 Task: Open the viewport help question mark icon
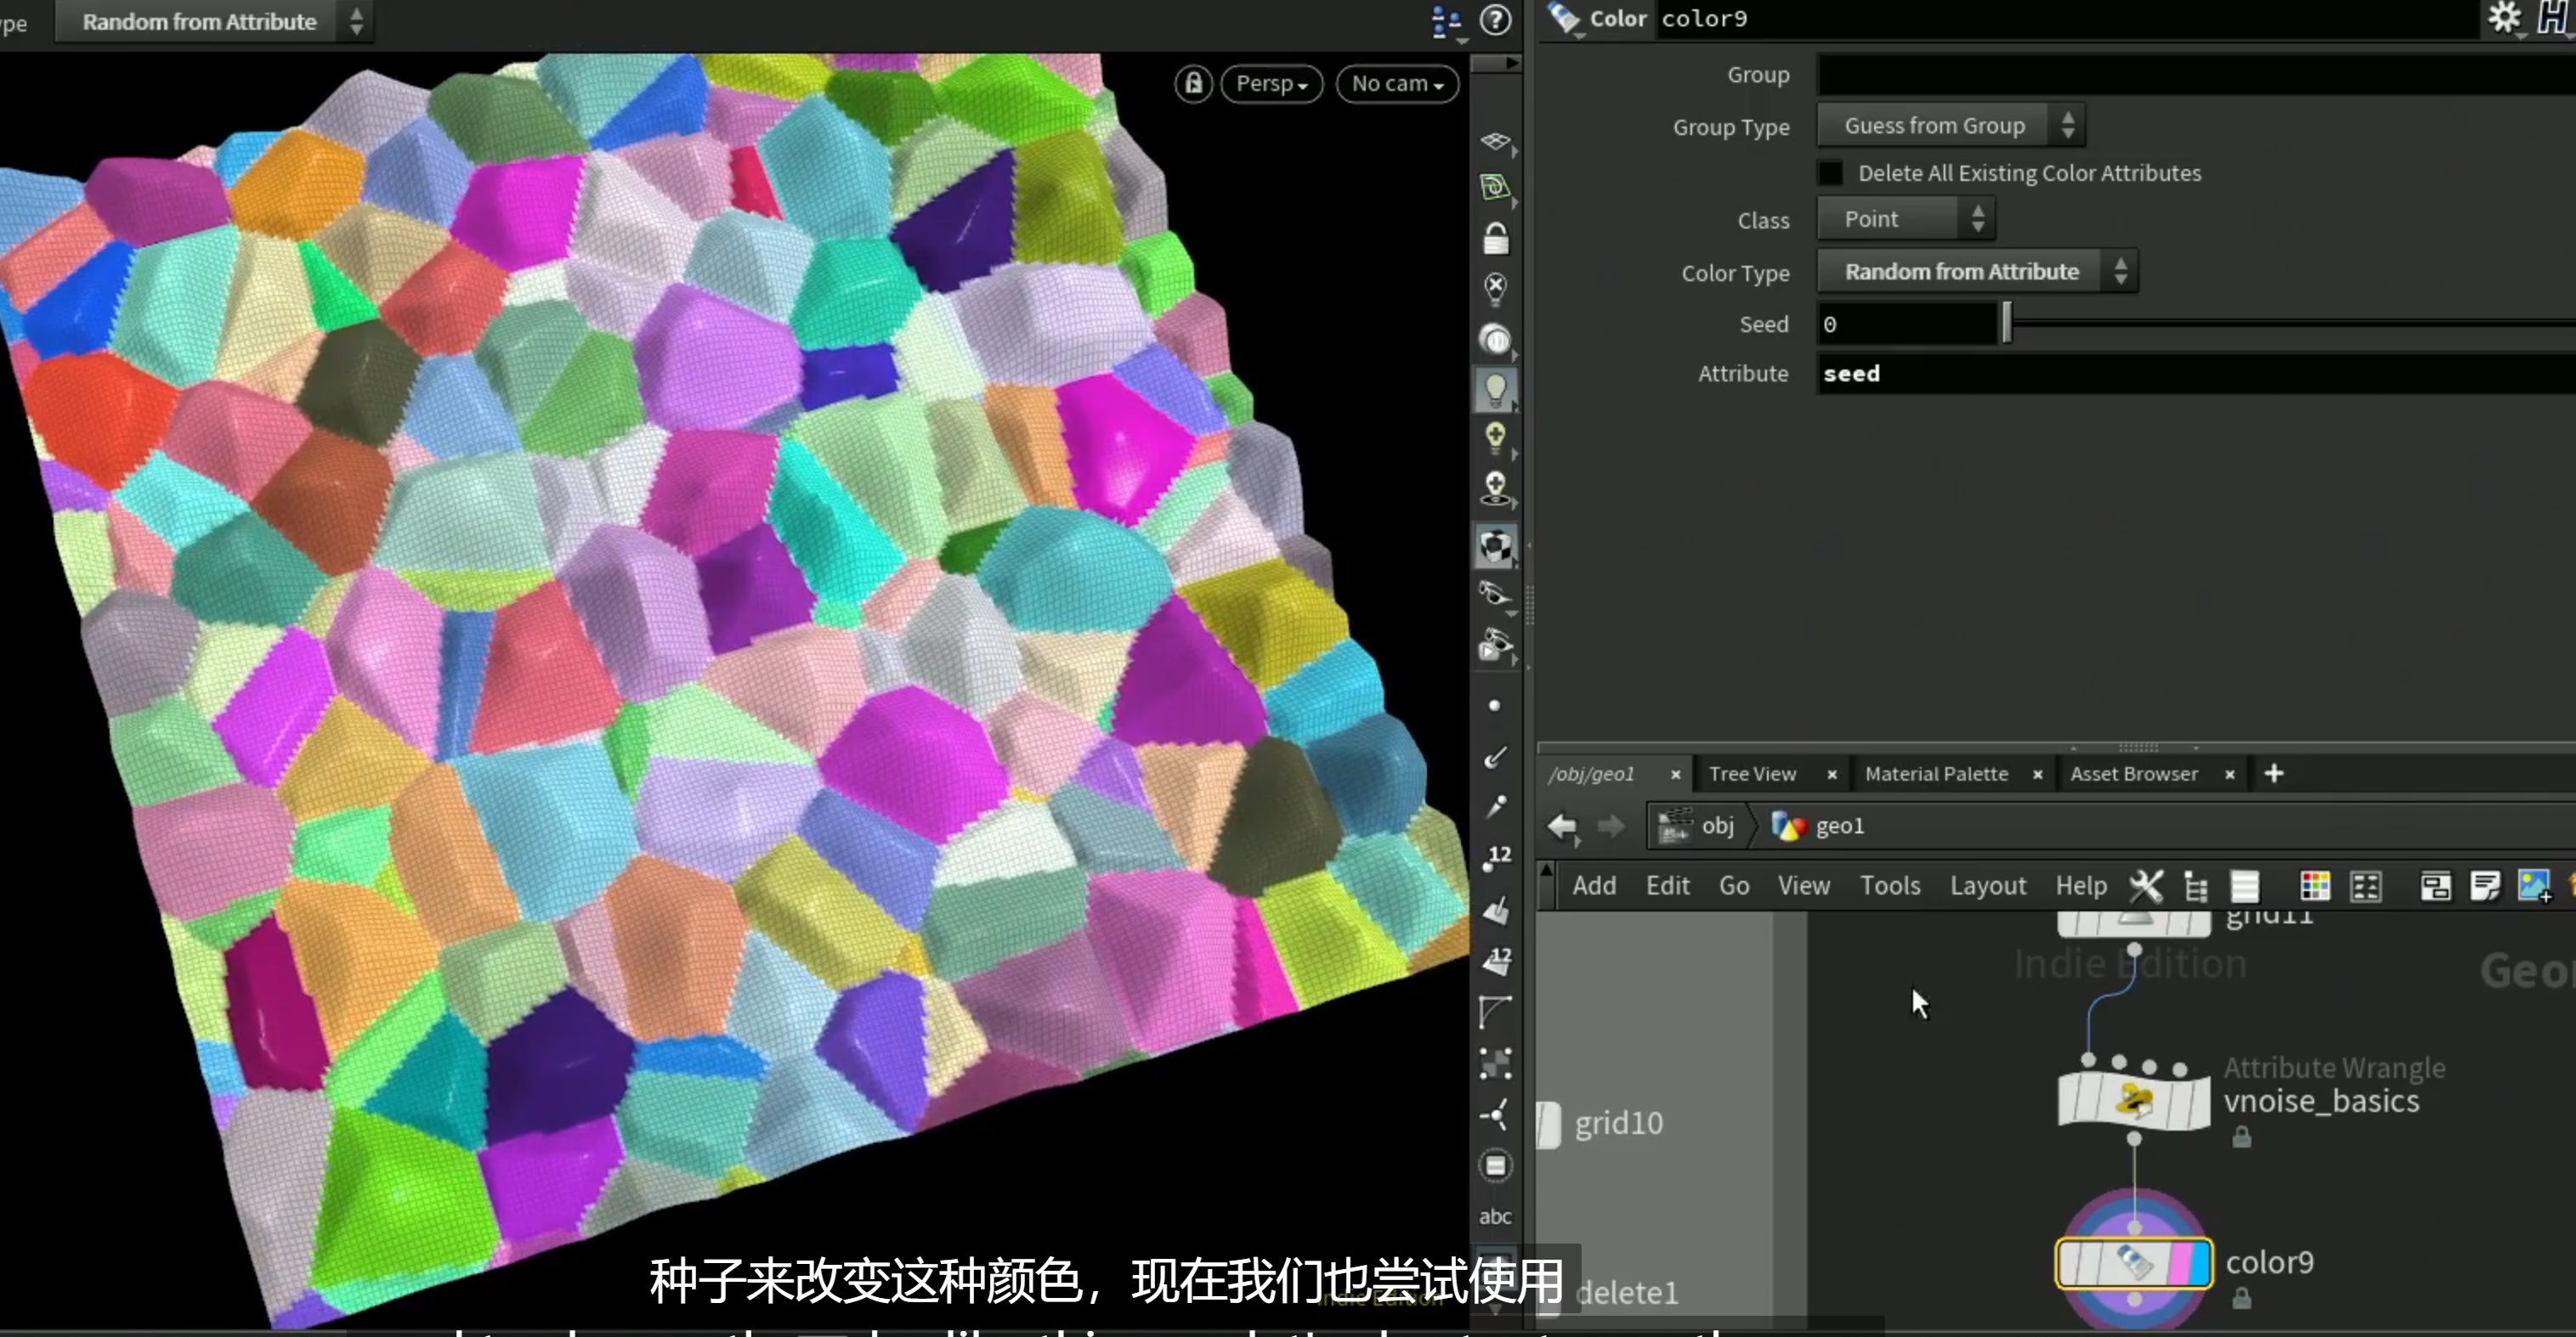[1495, 20]
